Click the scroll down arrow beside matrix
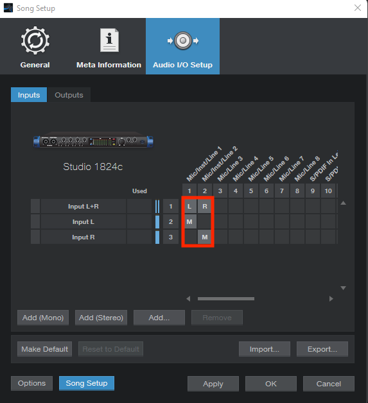The image size is (368, 403). point(343,288)
